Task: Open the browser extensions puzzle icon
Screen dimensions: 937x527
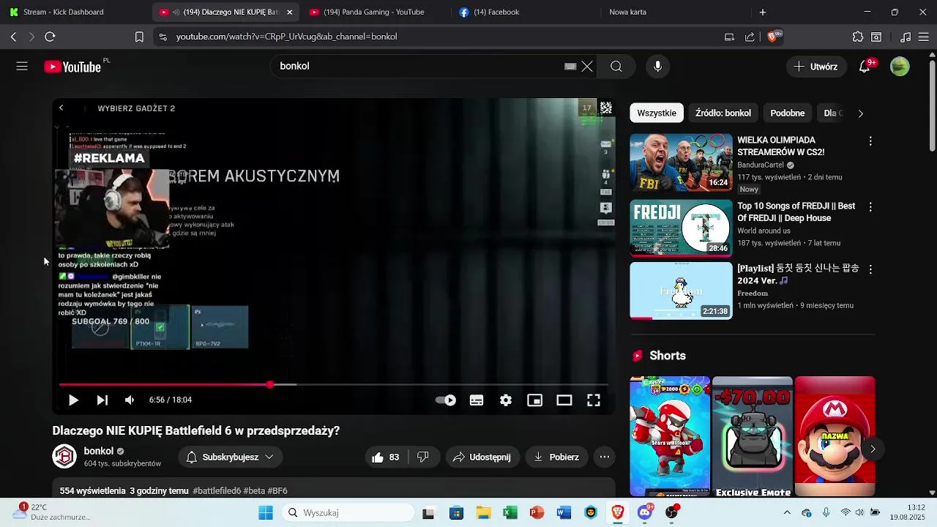Action: [858, 37]
